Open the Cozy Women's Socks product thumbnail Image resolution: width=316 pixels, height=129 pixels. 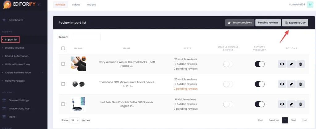(78, 64)
